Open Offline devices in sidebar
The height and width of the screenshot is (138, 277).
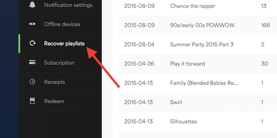click(x=62, y=24)
